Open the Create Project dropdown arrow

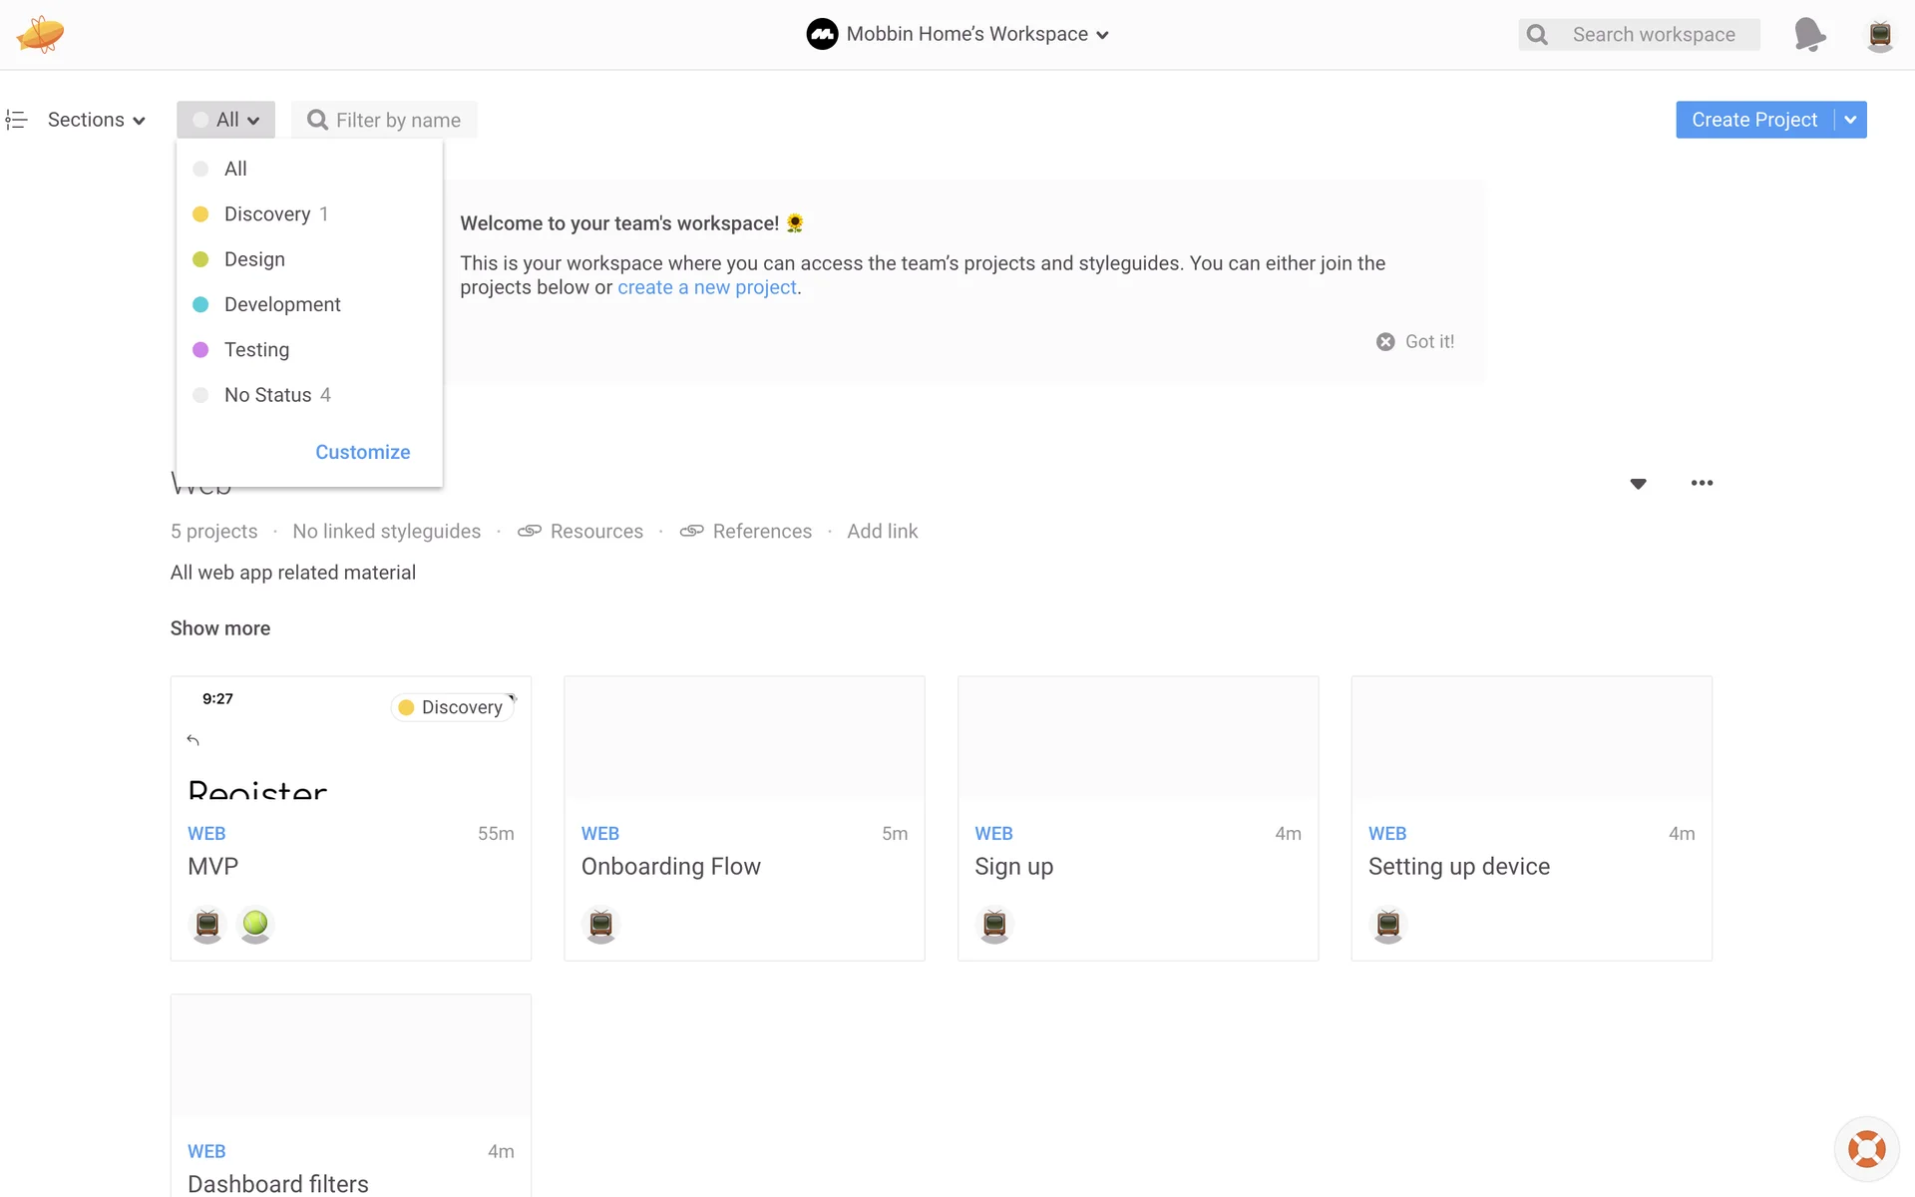pyautogui.click(x=1850, y=120)
